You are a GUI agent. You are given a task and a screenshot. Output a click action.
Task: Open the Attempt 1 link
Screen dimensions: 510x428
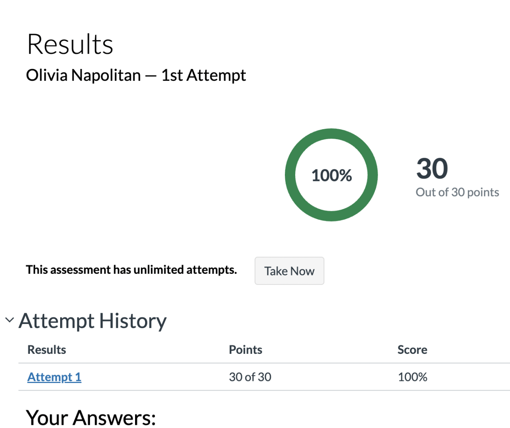pos(54,377)
